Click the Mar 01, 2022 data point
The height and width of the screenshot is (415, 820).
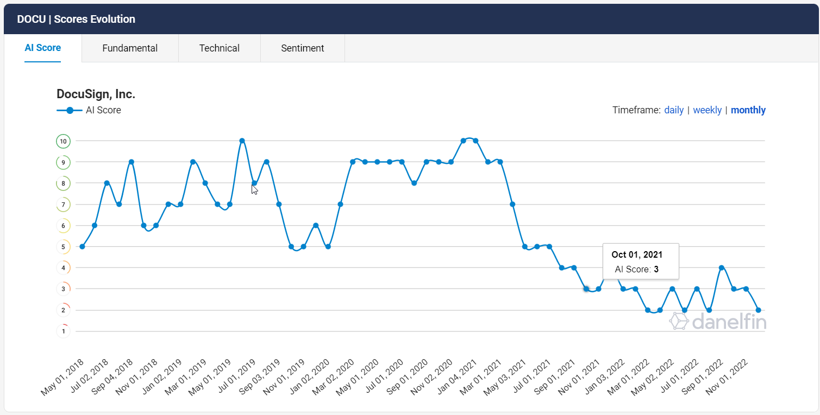pyautogui.click(x=648, y=310)
